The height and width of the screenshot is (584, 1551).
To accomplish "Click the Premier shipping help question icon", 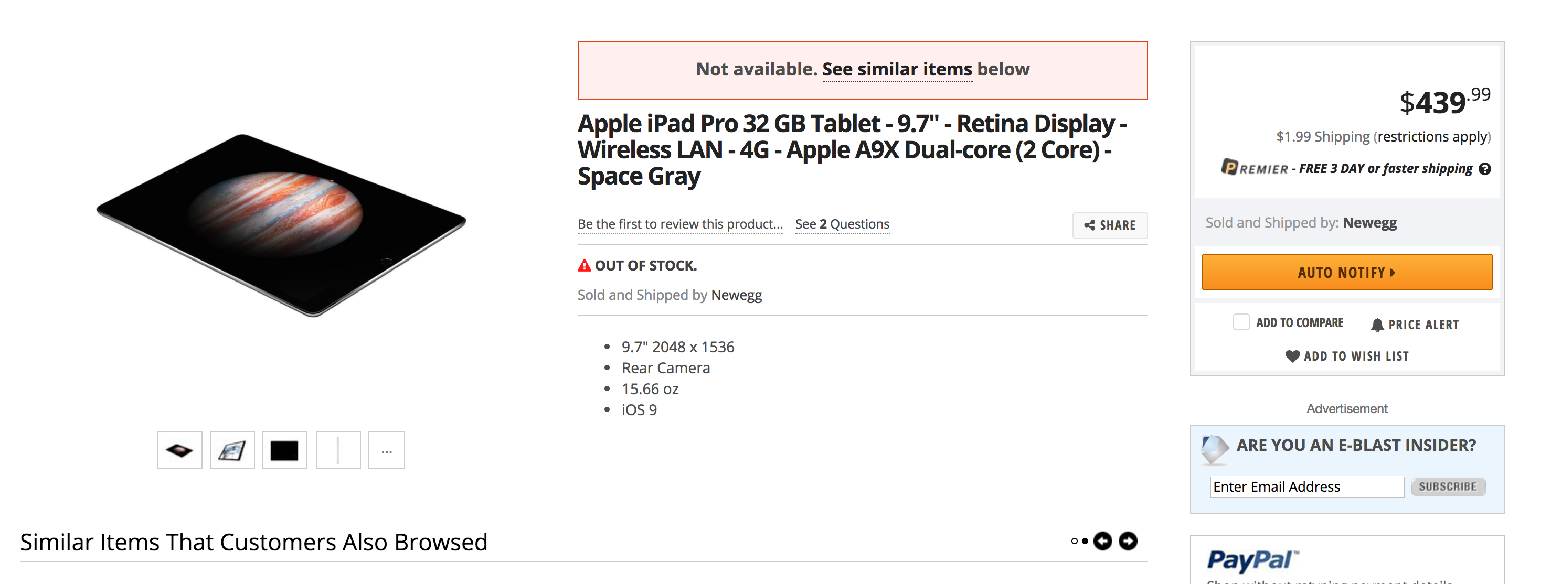I will (1485, 169).
